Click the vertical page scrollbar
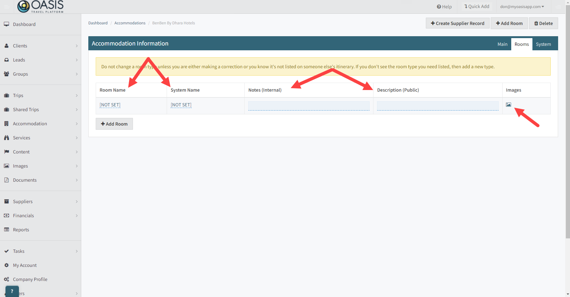The image size is (570, 297). click(x=568, y=121)
